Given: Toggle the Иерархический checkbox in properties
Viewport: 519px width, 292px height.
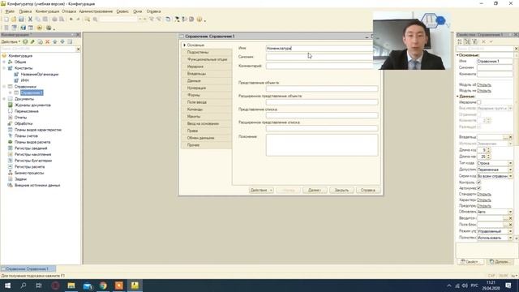Looking at the screenshot, I should pyautogui.click(x=478, y=102).
